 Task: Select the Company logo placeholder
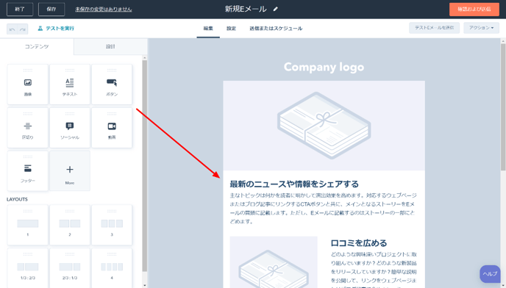click(x=324, y=67)
